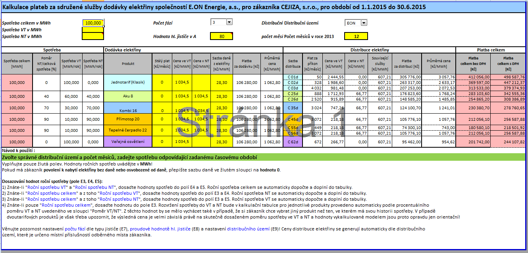Select the C03d distribution tariff cell
The width and height of the screenshot is (528, 253).
(x=293, y=88)
